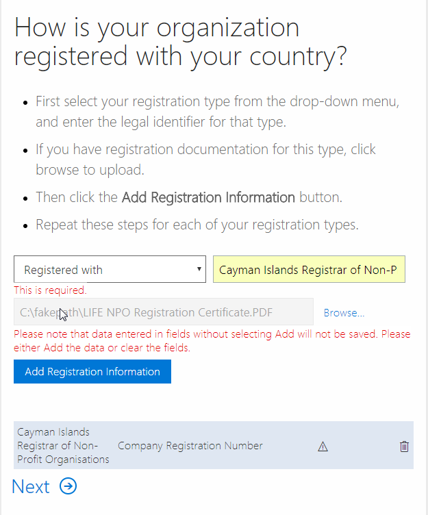Screen dimensions: 428x515
Task: Delete the registration entry with trash icon
Action: click(404, 447)
